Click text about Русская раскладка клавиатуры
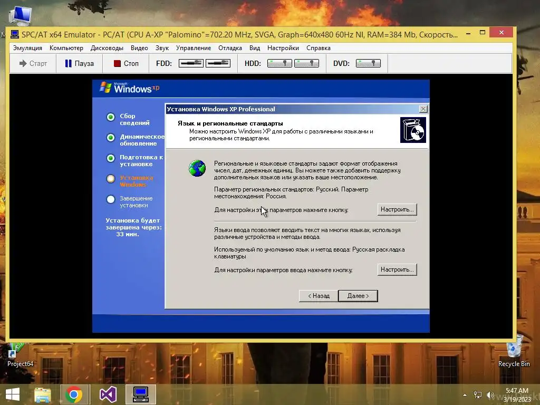 [x=309, y=253]
